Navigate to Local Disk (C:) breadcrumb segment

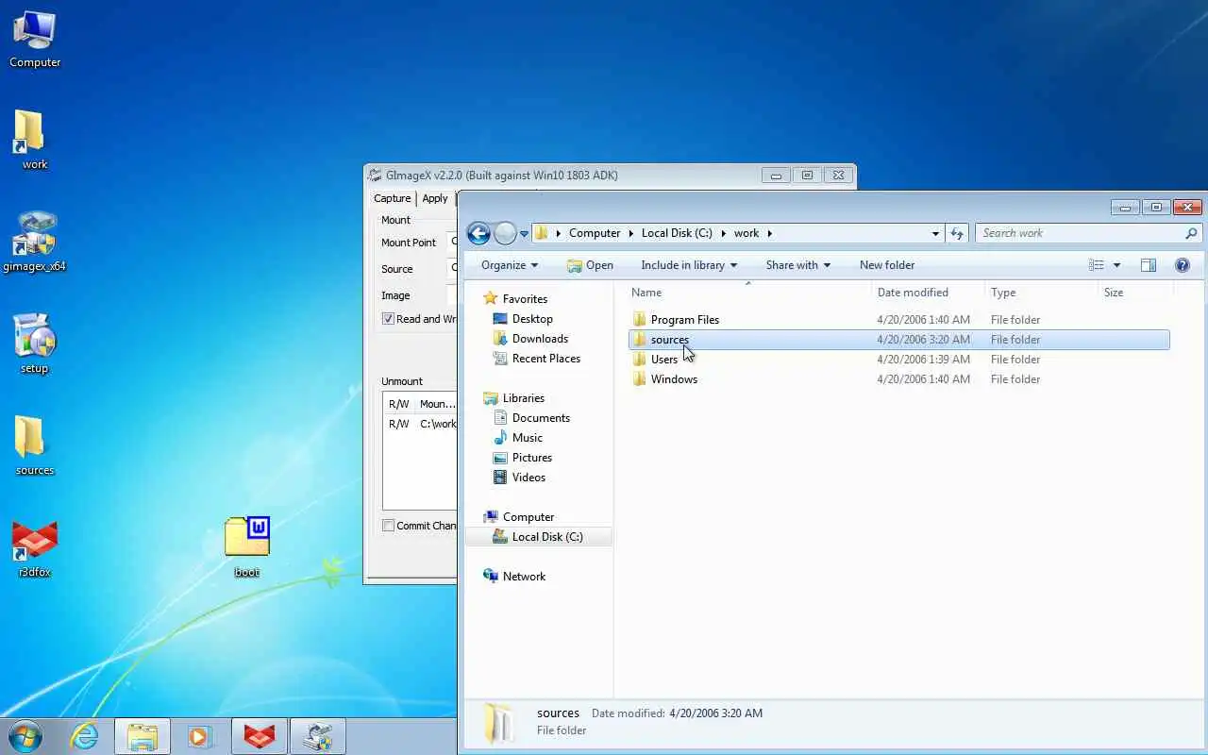tap(677, 233)
